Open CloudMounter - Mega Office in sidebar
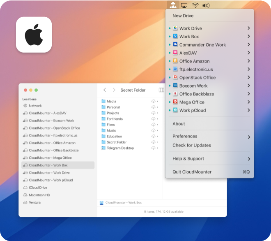 (58, 158)
